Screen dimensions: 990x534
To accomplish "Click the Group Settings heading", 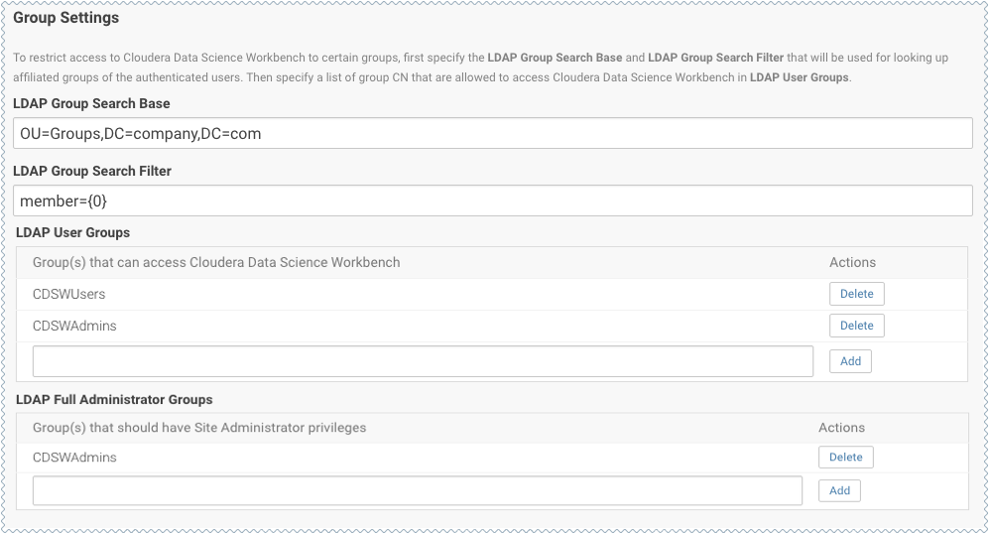I will click(65, 18).
